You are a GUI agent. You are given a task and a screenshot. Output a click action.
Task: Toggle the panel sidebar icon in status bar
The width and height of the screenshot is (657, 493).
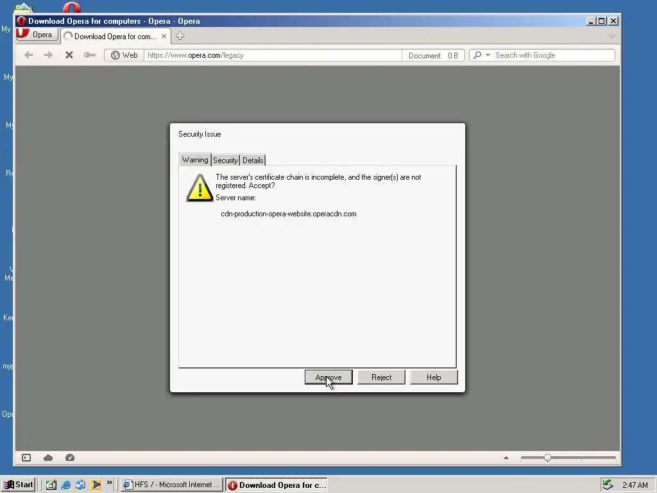[x=26, y=458]
